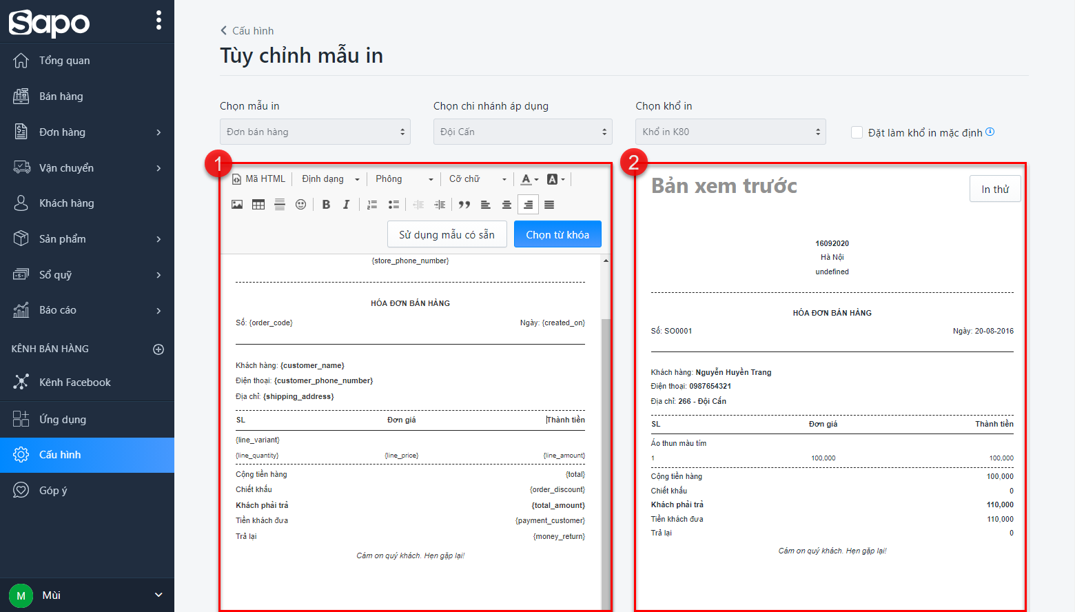Center align the text
The image size is (1075, 612).
[x=506, y=205]
